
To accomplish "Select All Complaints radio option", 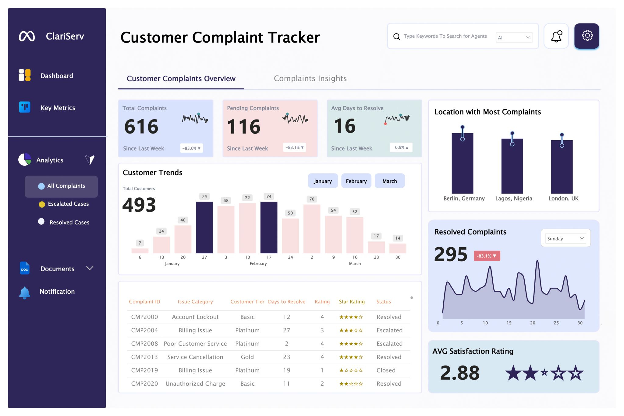I will tap(41, 186).
